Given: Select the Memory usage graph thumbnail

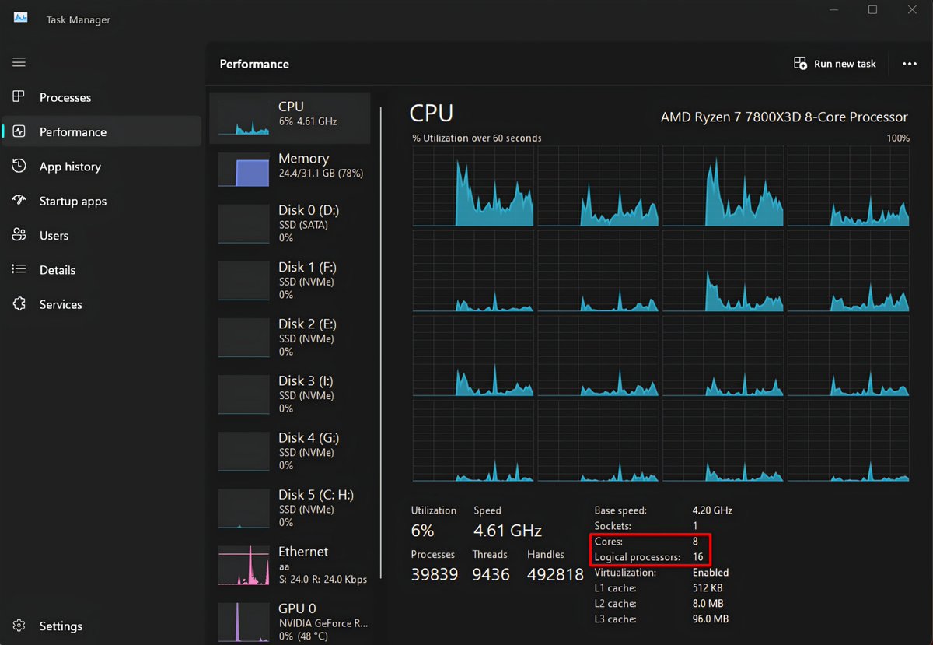Looking at the screenshot, I should (x=243, y=169).
